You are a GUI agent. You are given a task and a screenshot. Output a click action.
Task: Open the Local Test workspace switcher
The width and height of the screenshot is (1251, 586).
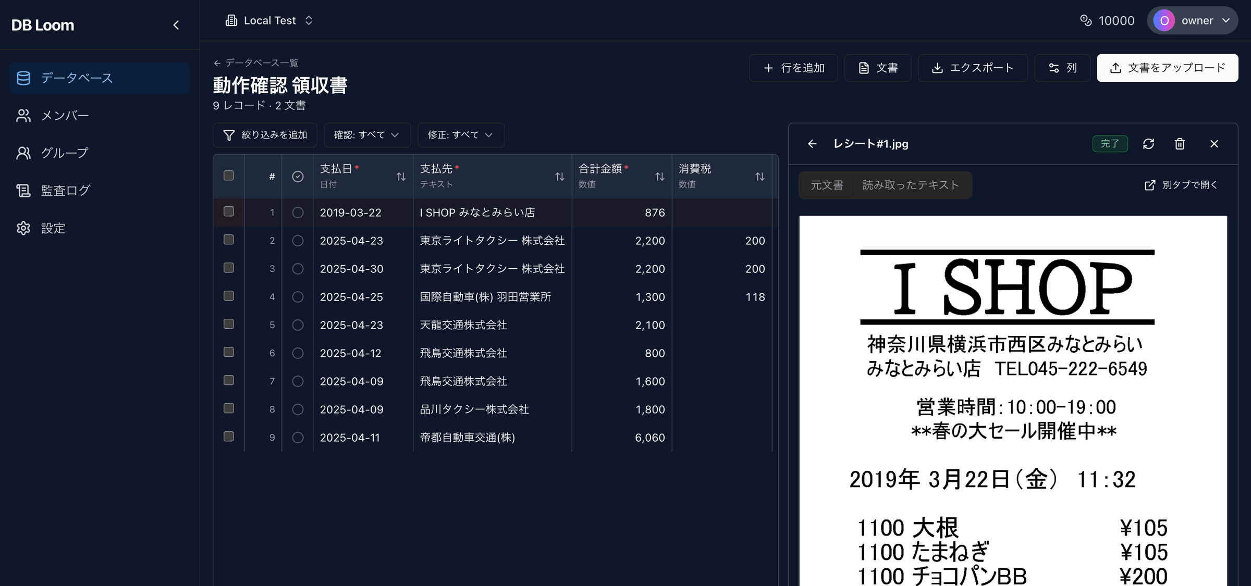(x=269, y=20)
